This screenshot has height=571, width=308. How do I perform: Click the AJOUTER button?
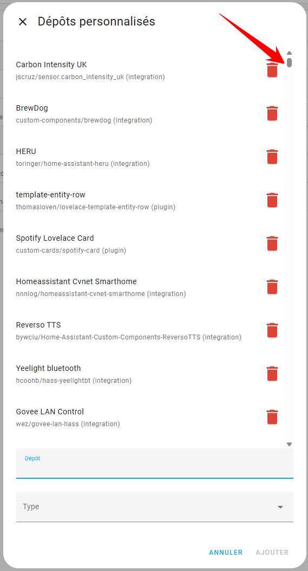(x=272, y=552)
